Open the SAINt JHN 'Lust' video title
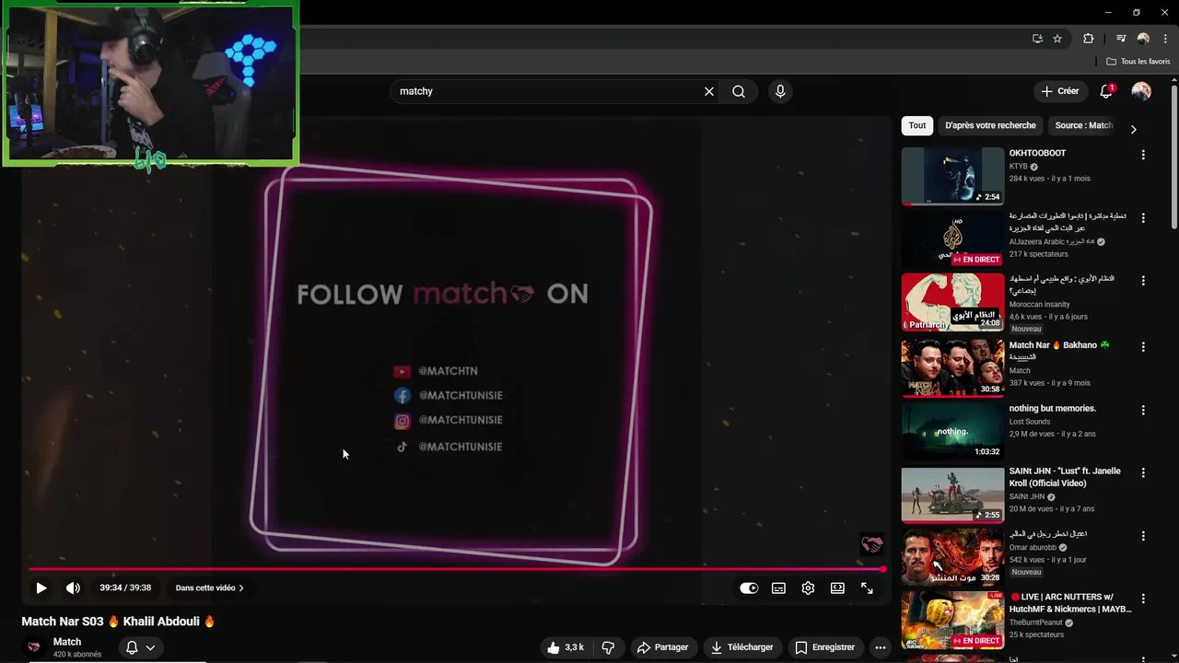Image resolution: width=1179 pixels, height=663 pixels. [x=1065, y=477]
